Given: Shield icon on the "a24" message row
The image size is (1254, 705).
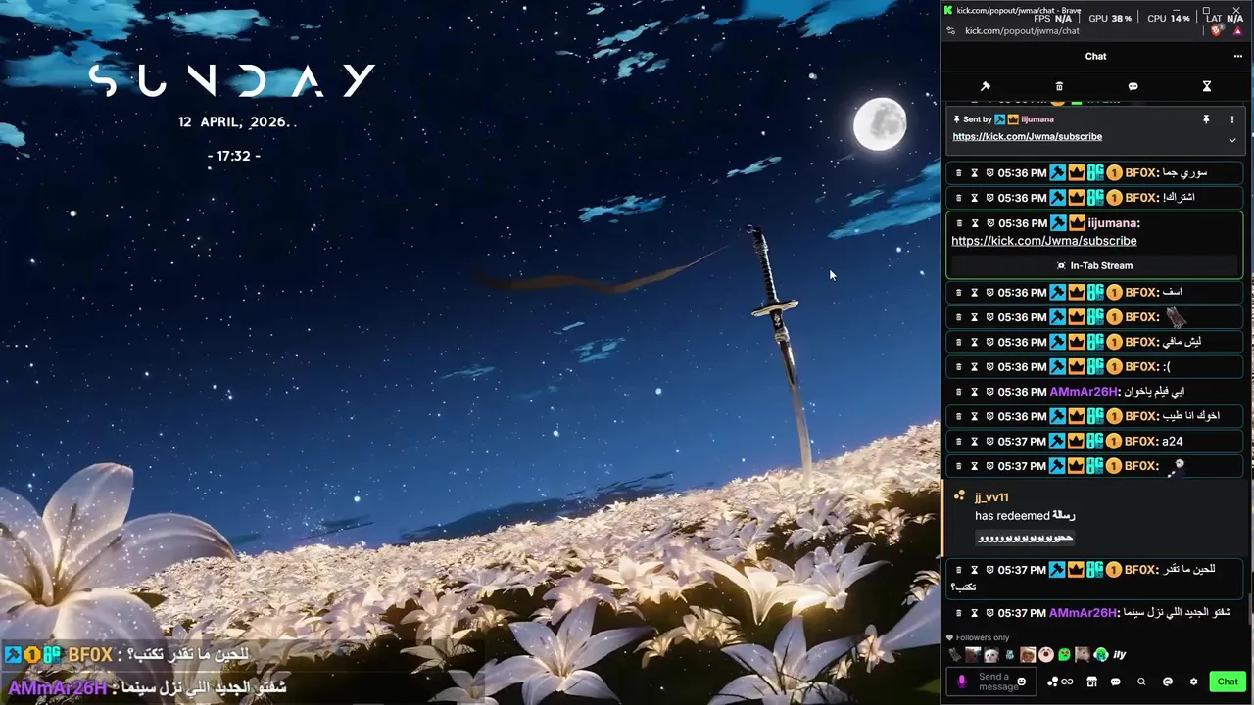Looking at the screenshot, I should point(989,442).
